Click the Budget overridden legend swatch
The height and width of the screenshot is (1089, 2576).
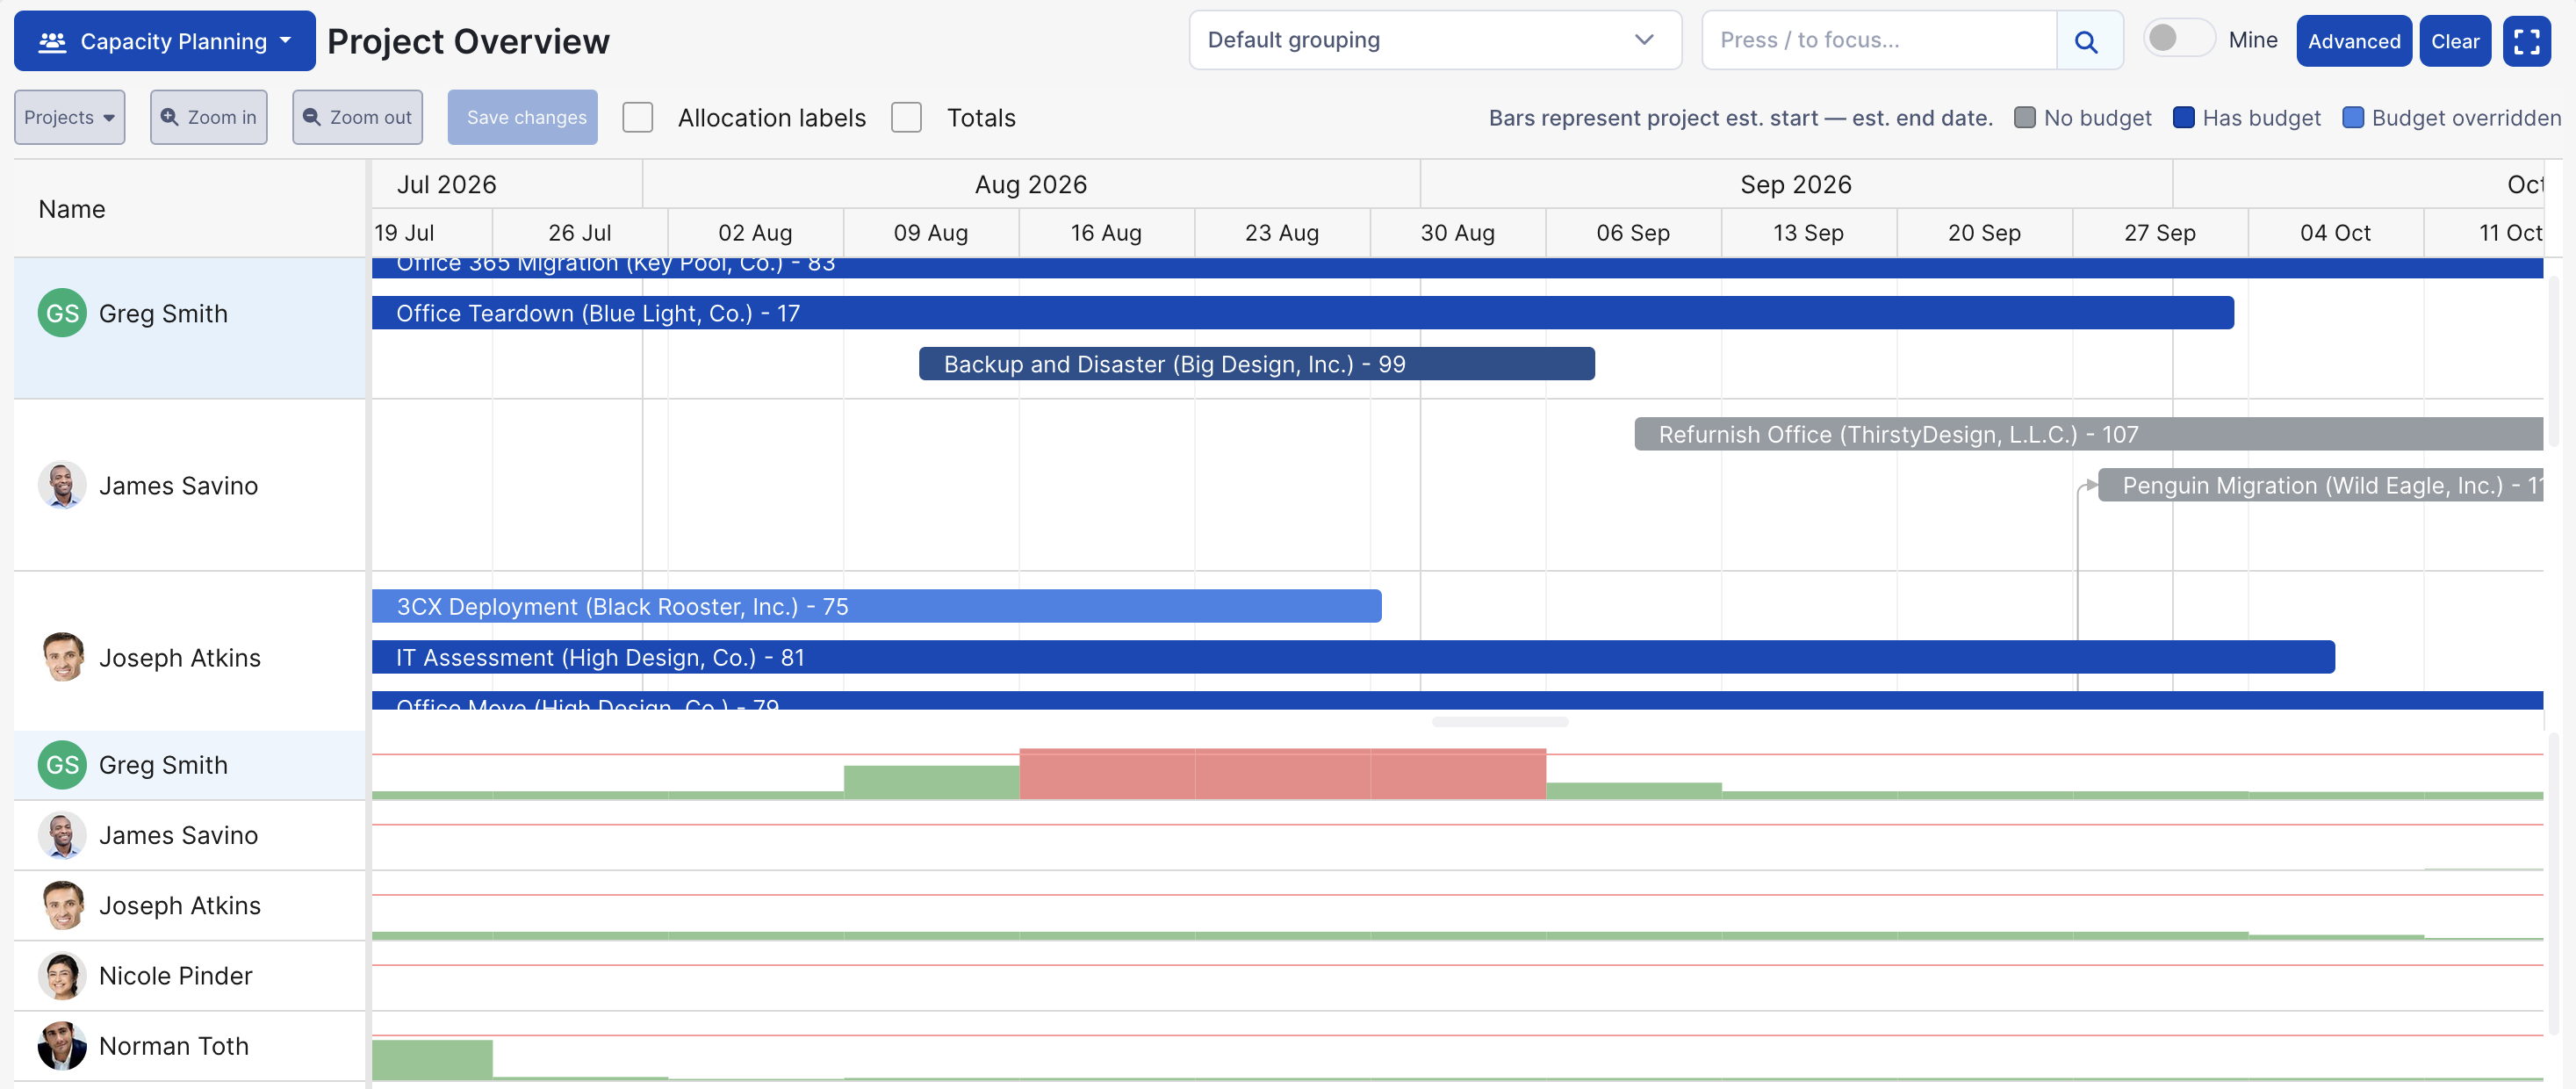click(x=2353, y=117)
